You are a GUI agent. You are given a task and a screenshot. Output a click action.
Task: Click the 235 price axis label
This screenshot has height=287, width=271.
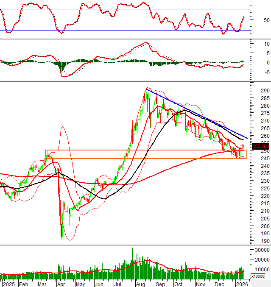coord(265,173)
